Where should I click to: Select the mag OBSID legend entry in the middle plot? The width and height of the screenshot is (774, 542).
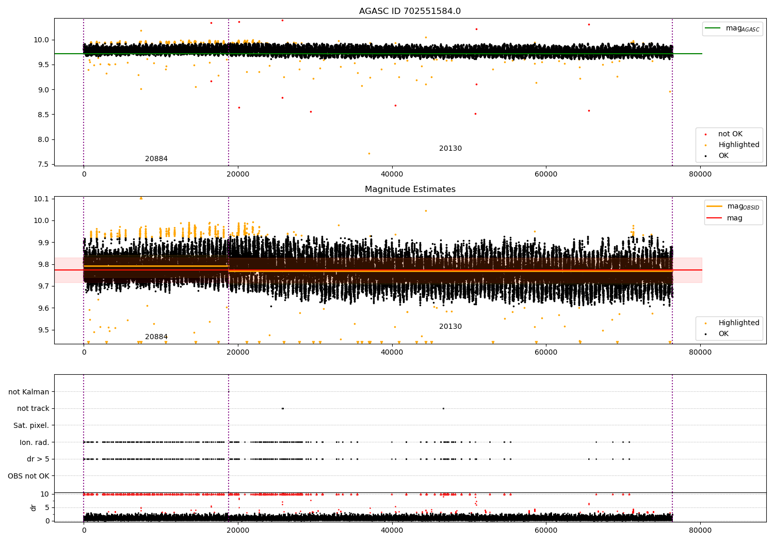click(x=733, y=207)
